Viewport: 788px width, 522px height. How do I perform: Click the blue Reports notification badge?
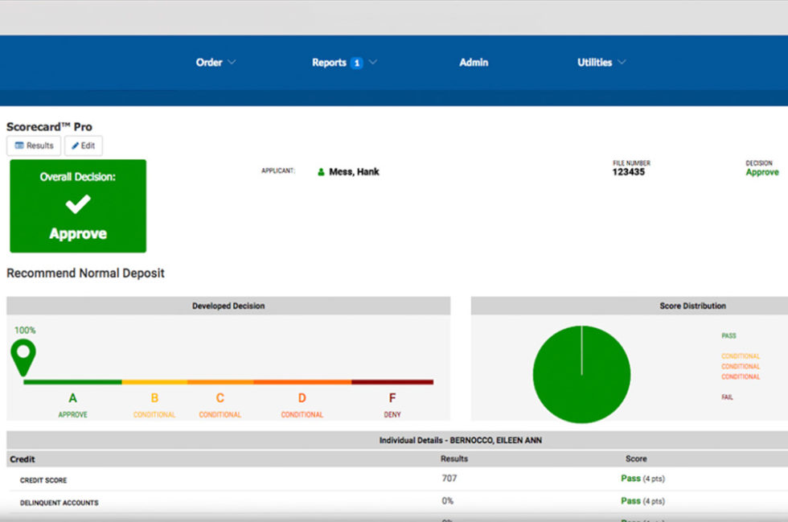(356, 63)
